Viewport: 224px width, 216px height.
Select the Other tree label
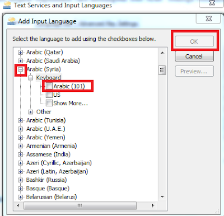click(44, 112)
